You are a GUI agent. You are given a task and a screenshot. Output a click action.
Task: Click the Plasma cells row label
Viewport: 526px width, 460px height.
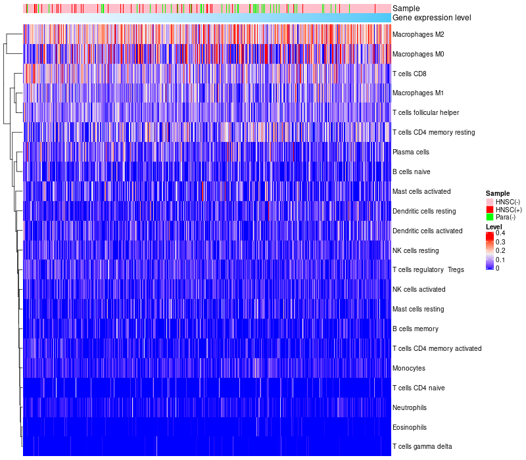[x=410, y=152]
